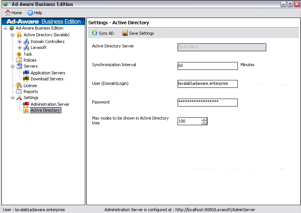
Task: Click the globe icon of the root node
Action: point(12,28)
